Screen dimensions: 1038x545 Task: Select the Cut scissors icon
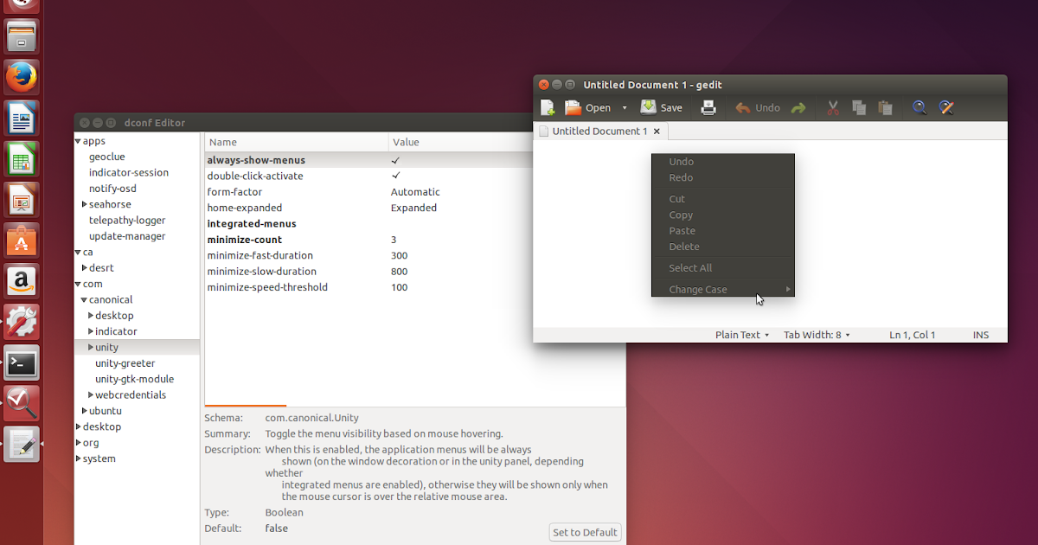click(832, 107)
